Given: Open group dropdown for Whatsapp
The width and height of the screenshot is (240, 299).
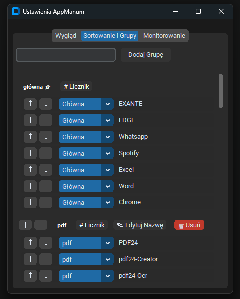Looking at the screenshot, I should point(86,137).
